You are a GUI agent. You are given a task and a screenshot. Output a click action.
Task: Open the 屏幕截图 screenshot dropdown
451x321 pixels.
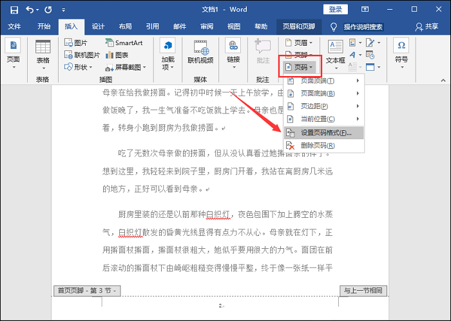tap(126, 67)
